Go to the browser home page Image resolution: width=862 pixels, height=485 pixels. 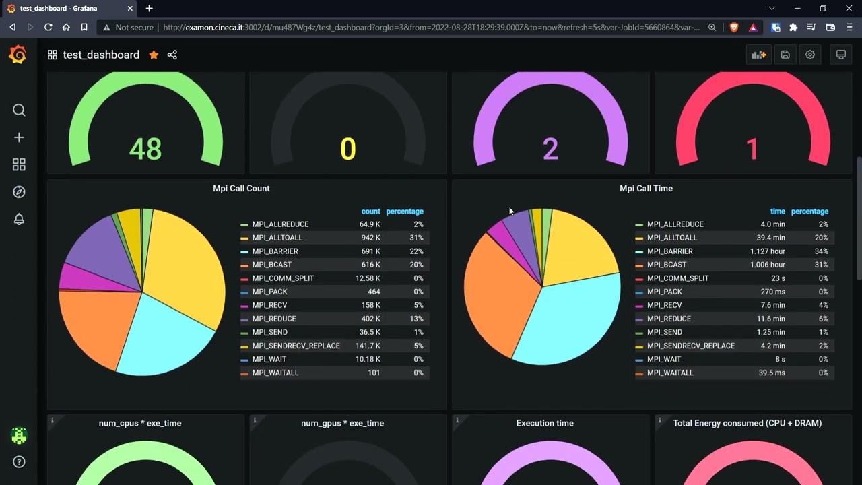[66, 27]
